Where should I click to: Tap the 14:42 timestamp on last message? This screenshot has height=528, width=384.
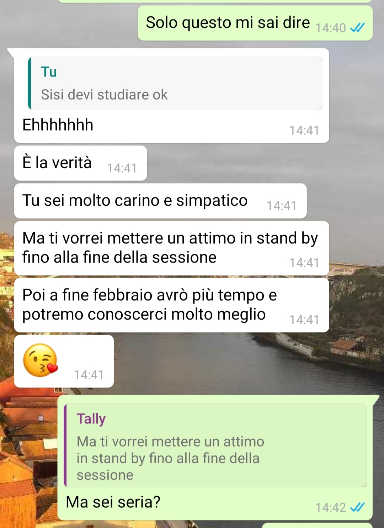coord(331,507)
